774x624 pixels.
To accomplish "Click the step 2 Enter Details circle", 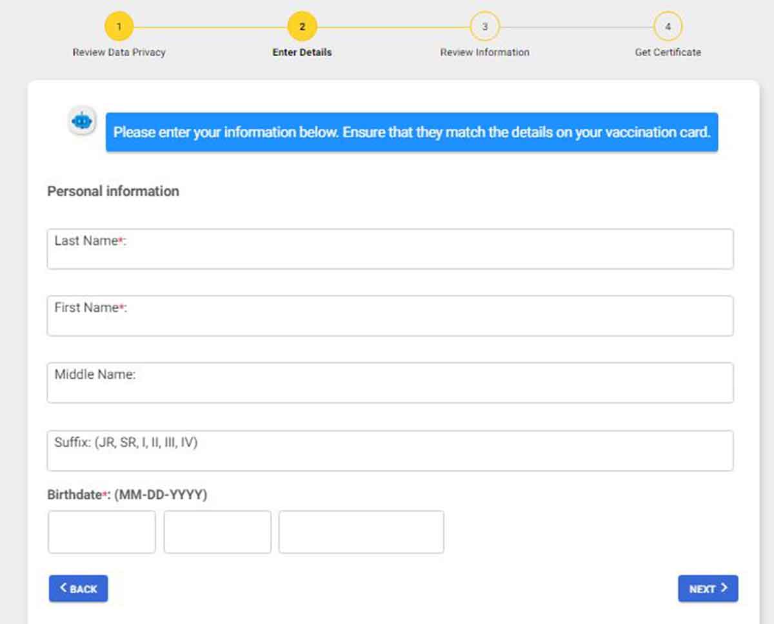I will coord(302,26).
